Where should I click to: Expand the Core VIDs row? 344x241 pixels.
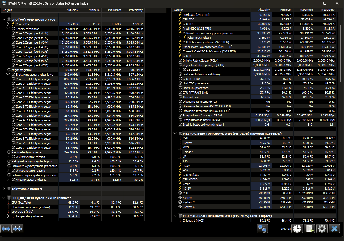click(8, 24)
